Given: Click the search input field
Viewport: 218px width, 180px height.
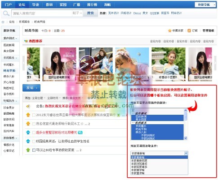Looking at the screenshot, I should coord(42,13).
